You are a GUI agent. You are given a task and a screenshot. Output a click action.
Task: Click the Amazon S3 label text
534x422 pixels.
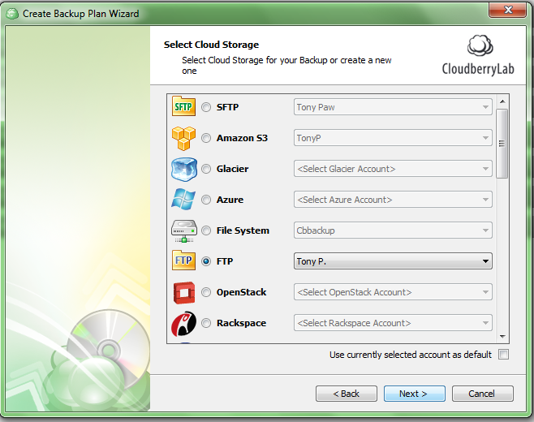[242, 138]
